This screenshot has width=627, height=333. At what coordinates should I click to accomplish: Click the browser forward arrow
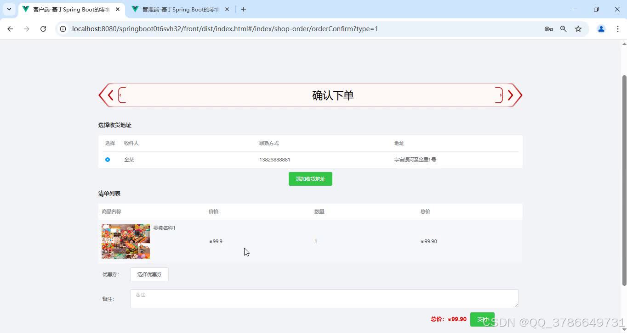(27, 29)
